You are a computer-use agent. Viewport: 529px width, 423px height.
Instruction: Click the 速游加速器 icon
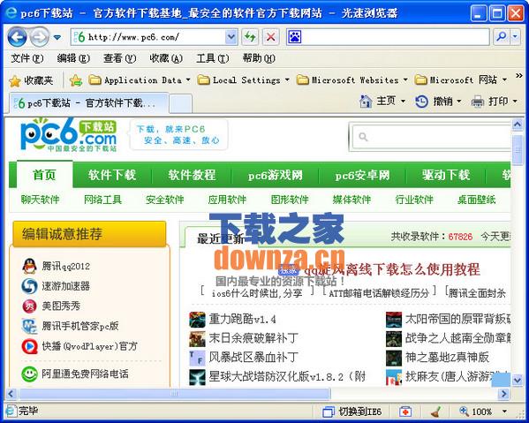pyautogui.click(x=30, y=286)
